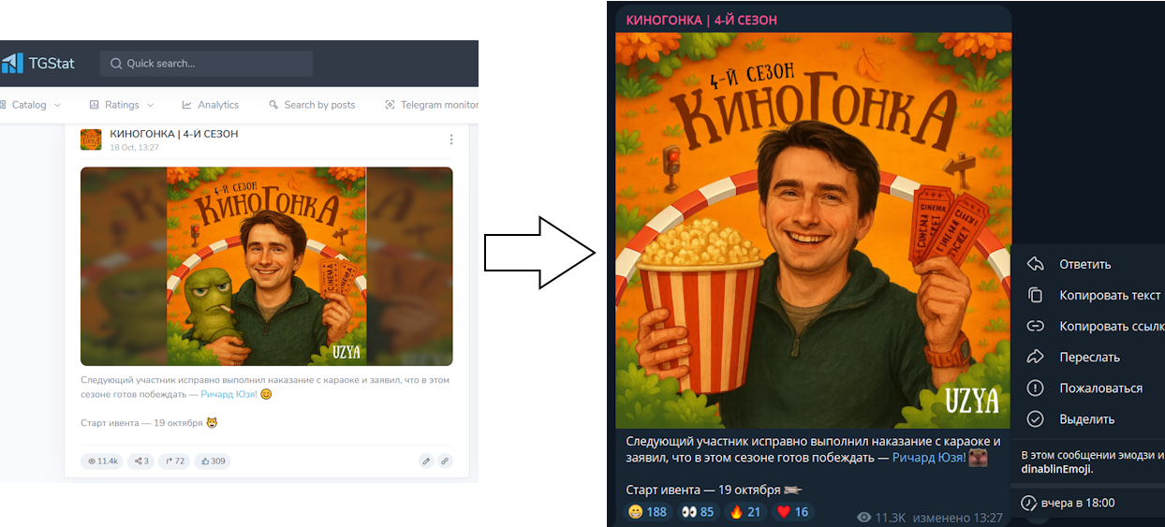Click the 'изменено 13:27' timestamp
This screenshot has width=1165, height=527.
(x=958, y=518)
